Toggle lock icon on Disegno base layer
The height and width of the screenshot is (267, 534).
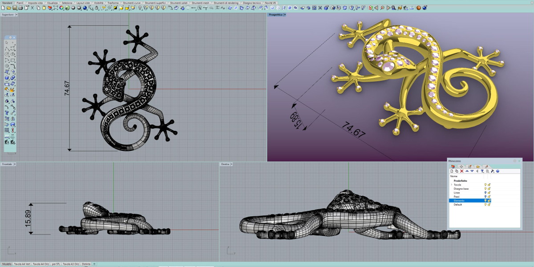point(489,189)
